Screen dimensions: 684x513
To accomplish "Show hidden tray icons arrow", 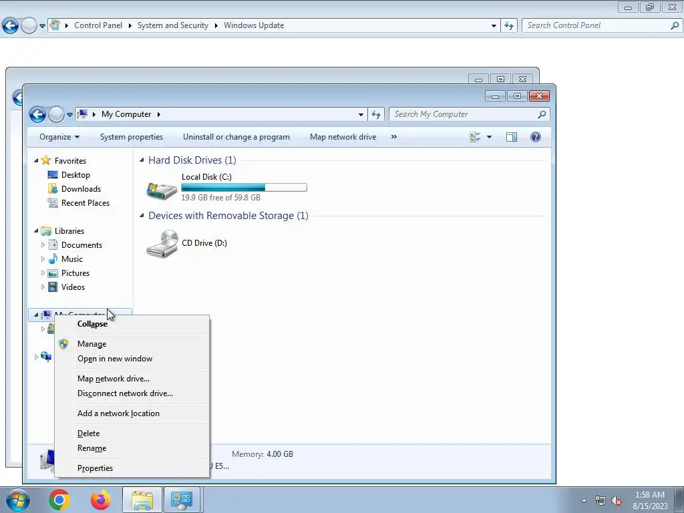I will pos(584,500).
